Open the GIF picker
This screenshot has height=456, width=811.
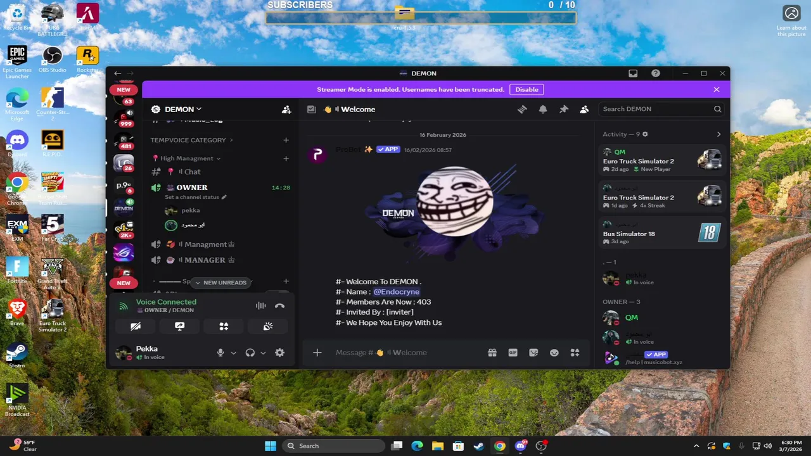[x=513, y=353]
